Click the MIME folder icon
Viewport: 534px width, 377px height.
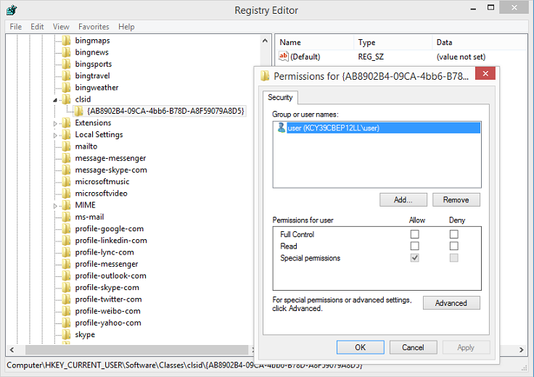67,205
